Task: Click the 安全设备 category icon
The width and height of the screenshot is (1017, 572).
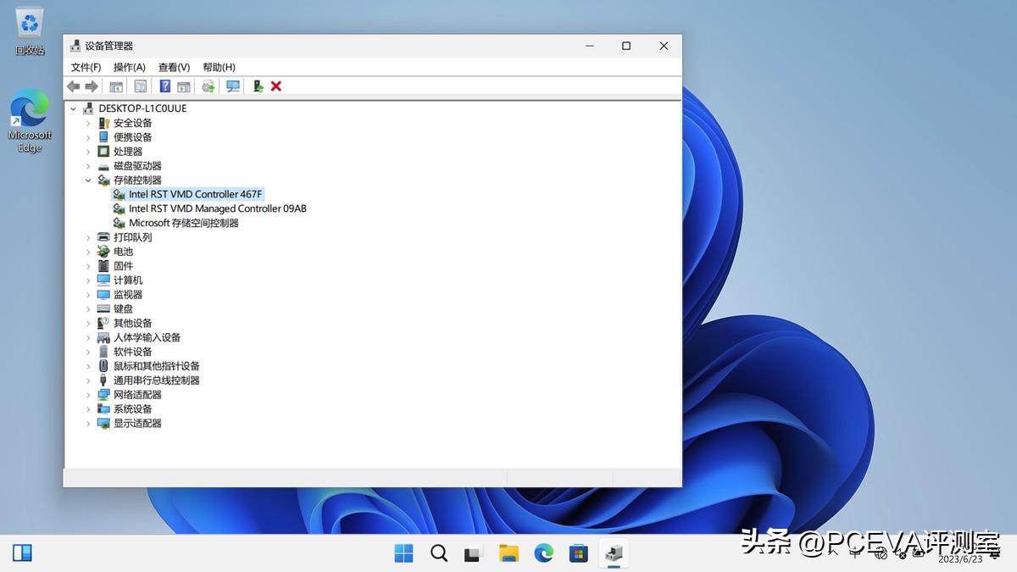Action: [103, 123]
